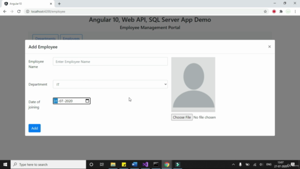This screenshot has height=169, width=300.
Task: Click the blue Add button
Action: point(34,128)
